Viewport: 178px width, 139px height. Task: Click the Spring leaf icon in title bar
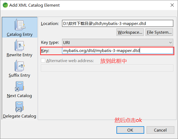coord(5,5)
